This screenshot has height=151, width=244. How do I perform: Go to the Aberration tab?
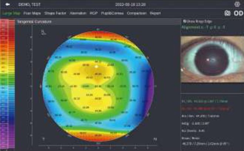pos(78,13)
